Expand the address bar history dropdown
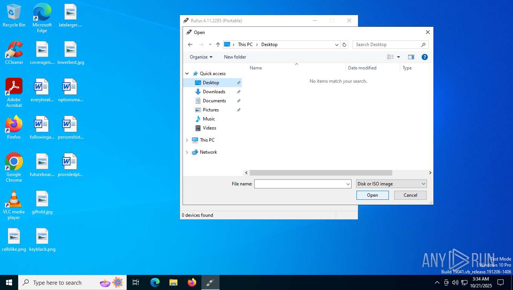The height and width of the screenshot is (290, 513). point(337,45)
